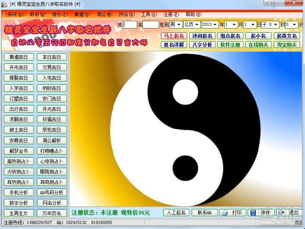
Task: Open the 民俗(B) menu
Action: [x=127, y=14]
